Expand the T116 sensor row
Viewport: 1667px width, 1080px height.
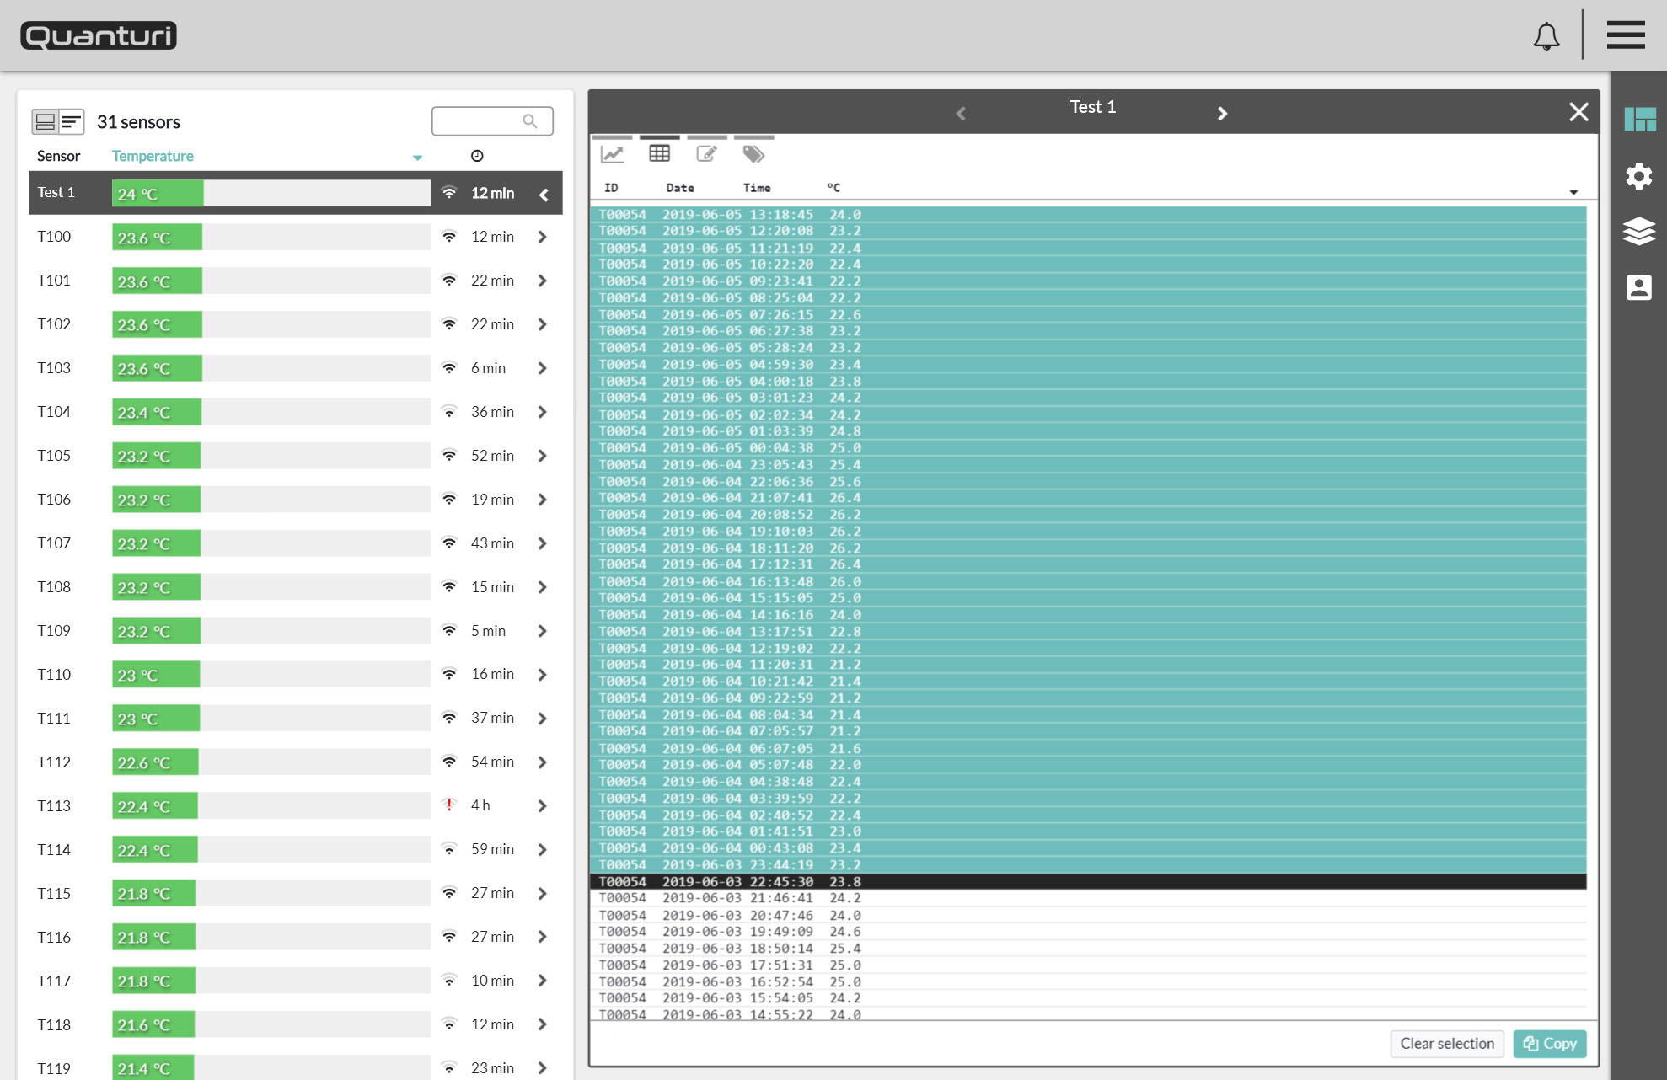543,937
